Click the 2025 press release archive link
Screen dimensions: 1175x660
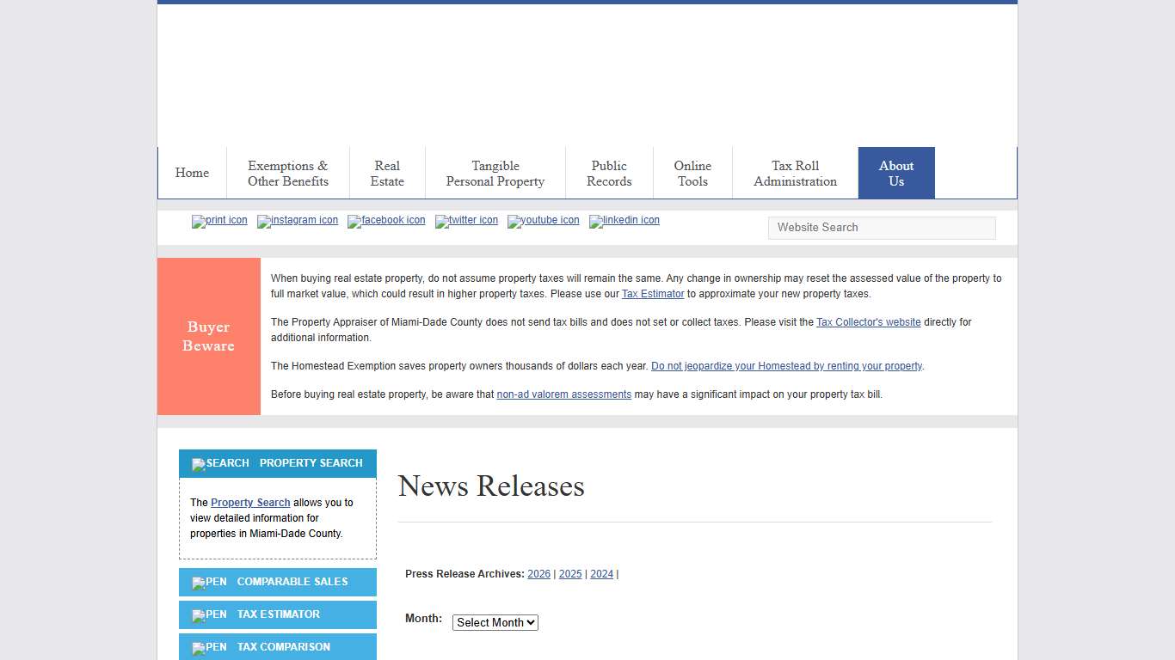(570, 574)
